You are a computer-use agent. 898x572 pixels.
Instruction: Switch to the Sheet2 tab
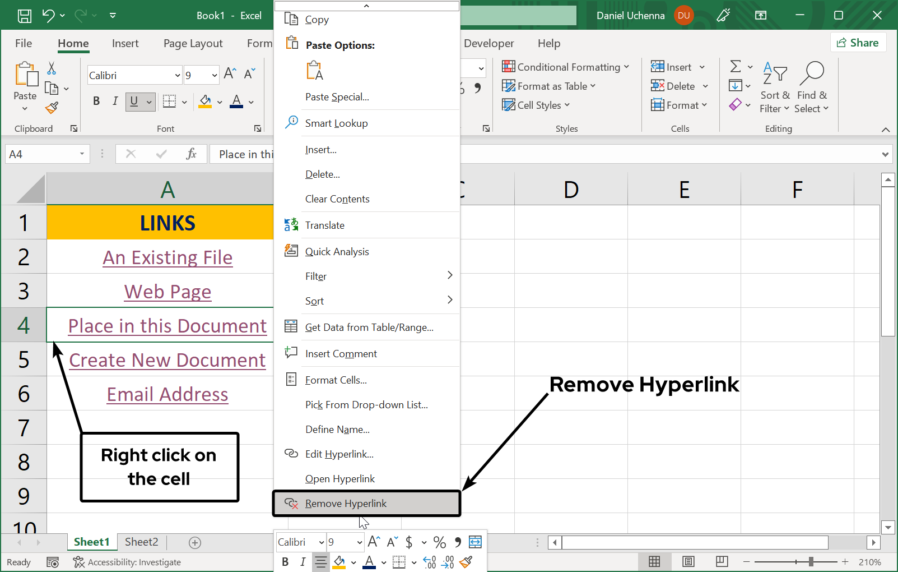141,542
